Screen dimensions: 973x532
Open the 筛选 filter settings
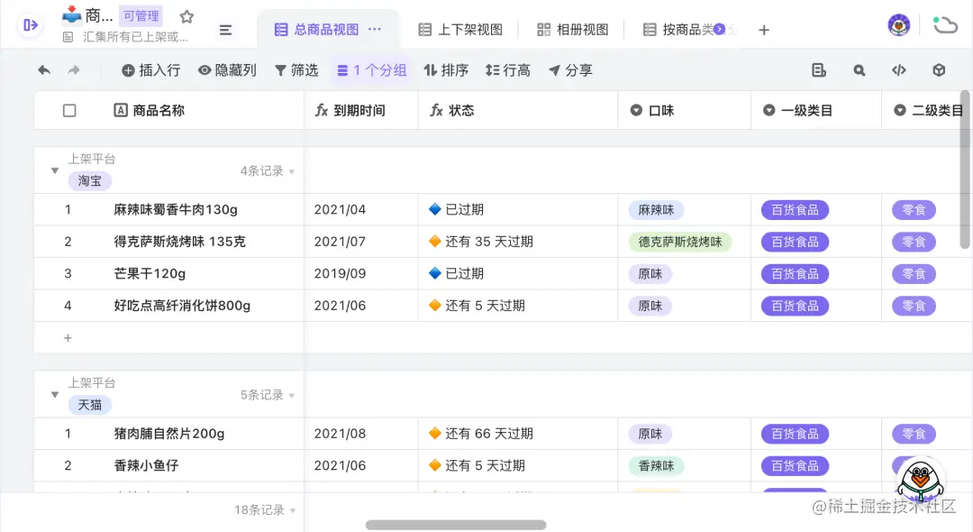pos(296,69)
